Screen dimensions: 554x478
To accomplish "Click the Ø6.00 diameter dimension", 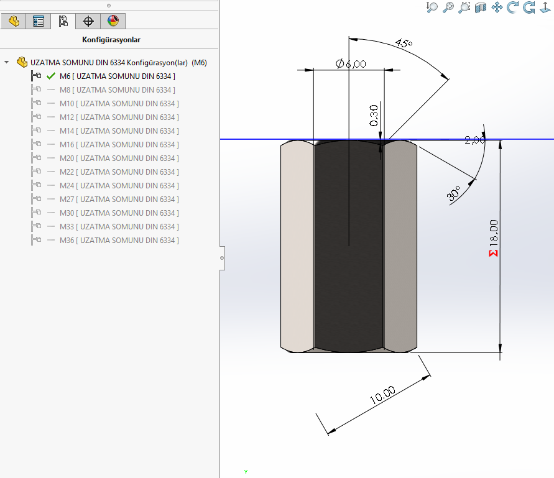I will pyautogui.click(x=351, y=63).
